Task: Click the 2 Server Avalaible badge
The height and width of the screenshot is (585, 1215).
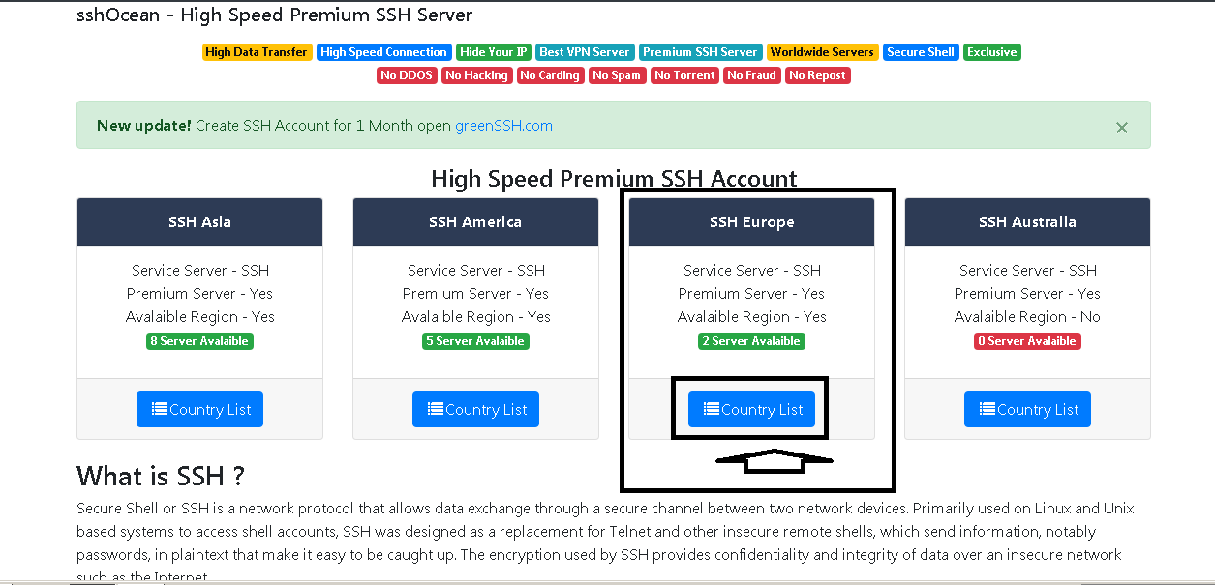Action: pos(751,341)
